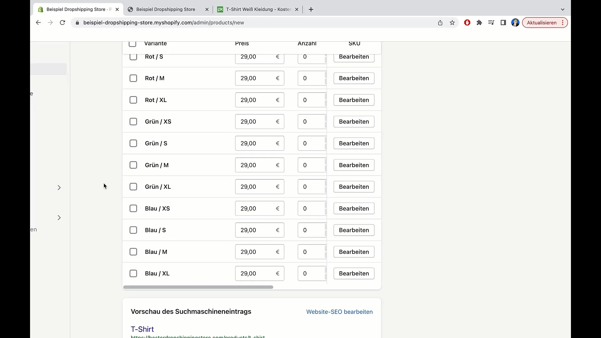The height and width of the screenshot is (338, 601).
Task: Switch to the first Shopify admin tab
Action: [78, 9]
